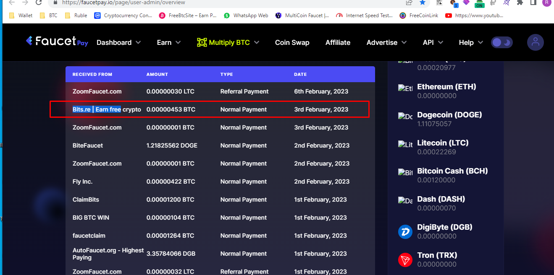Click DigiByte (DGB) label

pos(445,227)
